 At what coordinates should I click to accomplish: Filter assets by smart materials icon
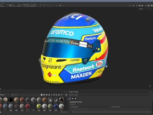click(44, 95)
